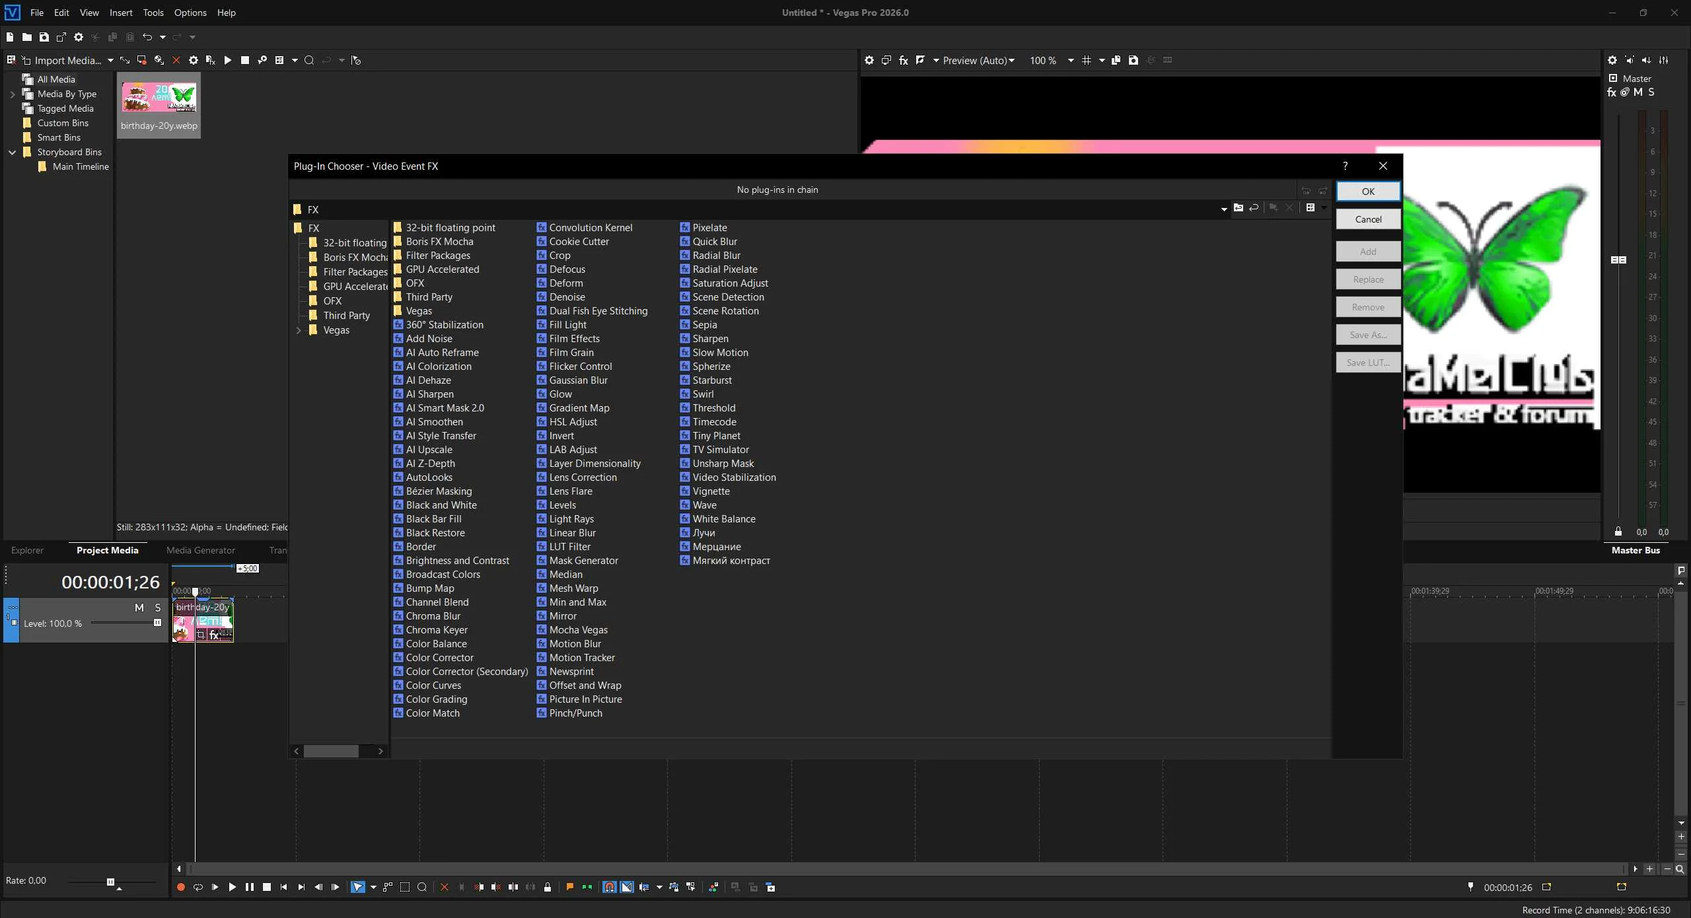Click the Search Media magnifier icon
Screen dimensions: 1691x918
pyautogui.click(x=308, y=60)
